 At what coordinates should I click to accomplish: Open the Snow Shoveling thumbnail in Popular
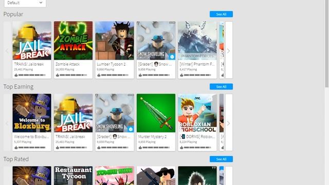[156, 41]
